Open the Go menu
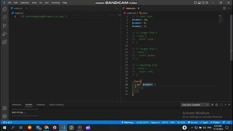Screen dimensions: 233x131 (x=41, y=3)
